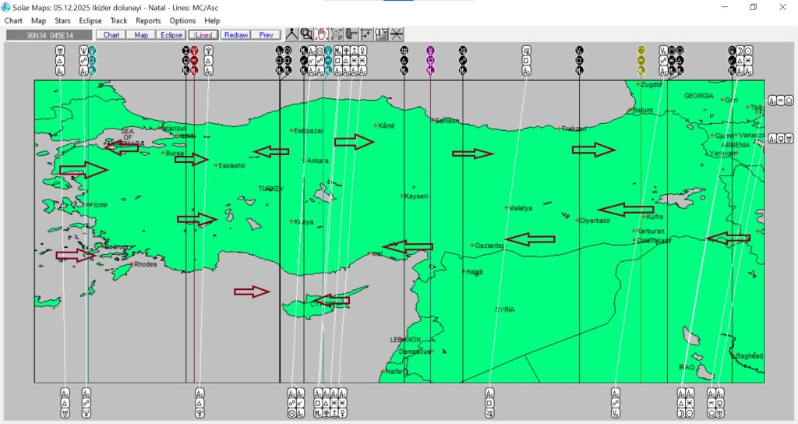Click the Ankara city marker on map
Screen dimensions: 798x424
pyautogui.click(x=304, y=161)
